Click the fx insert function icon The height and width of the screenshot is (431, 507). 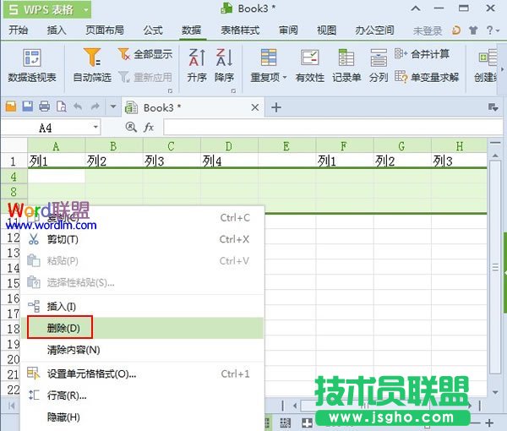[x=149, y=127]
